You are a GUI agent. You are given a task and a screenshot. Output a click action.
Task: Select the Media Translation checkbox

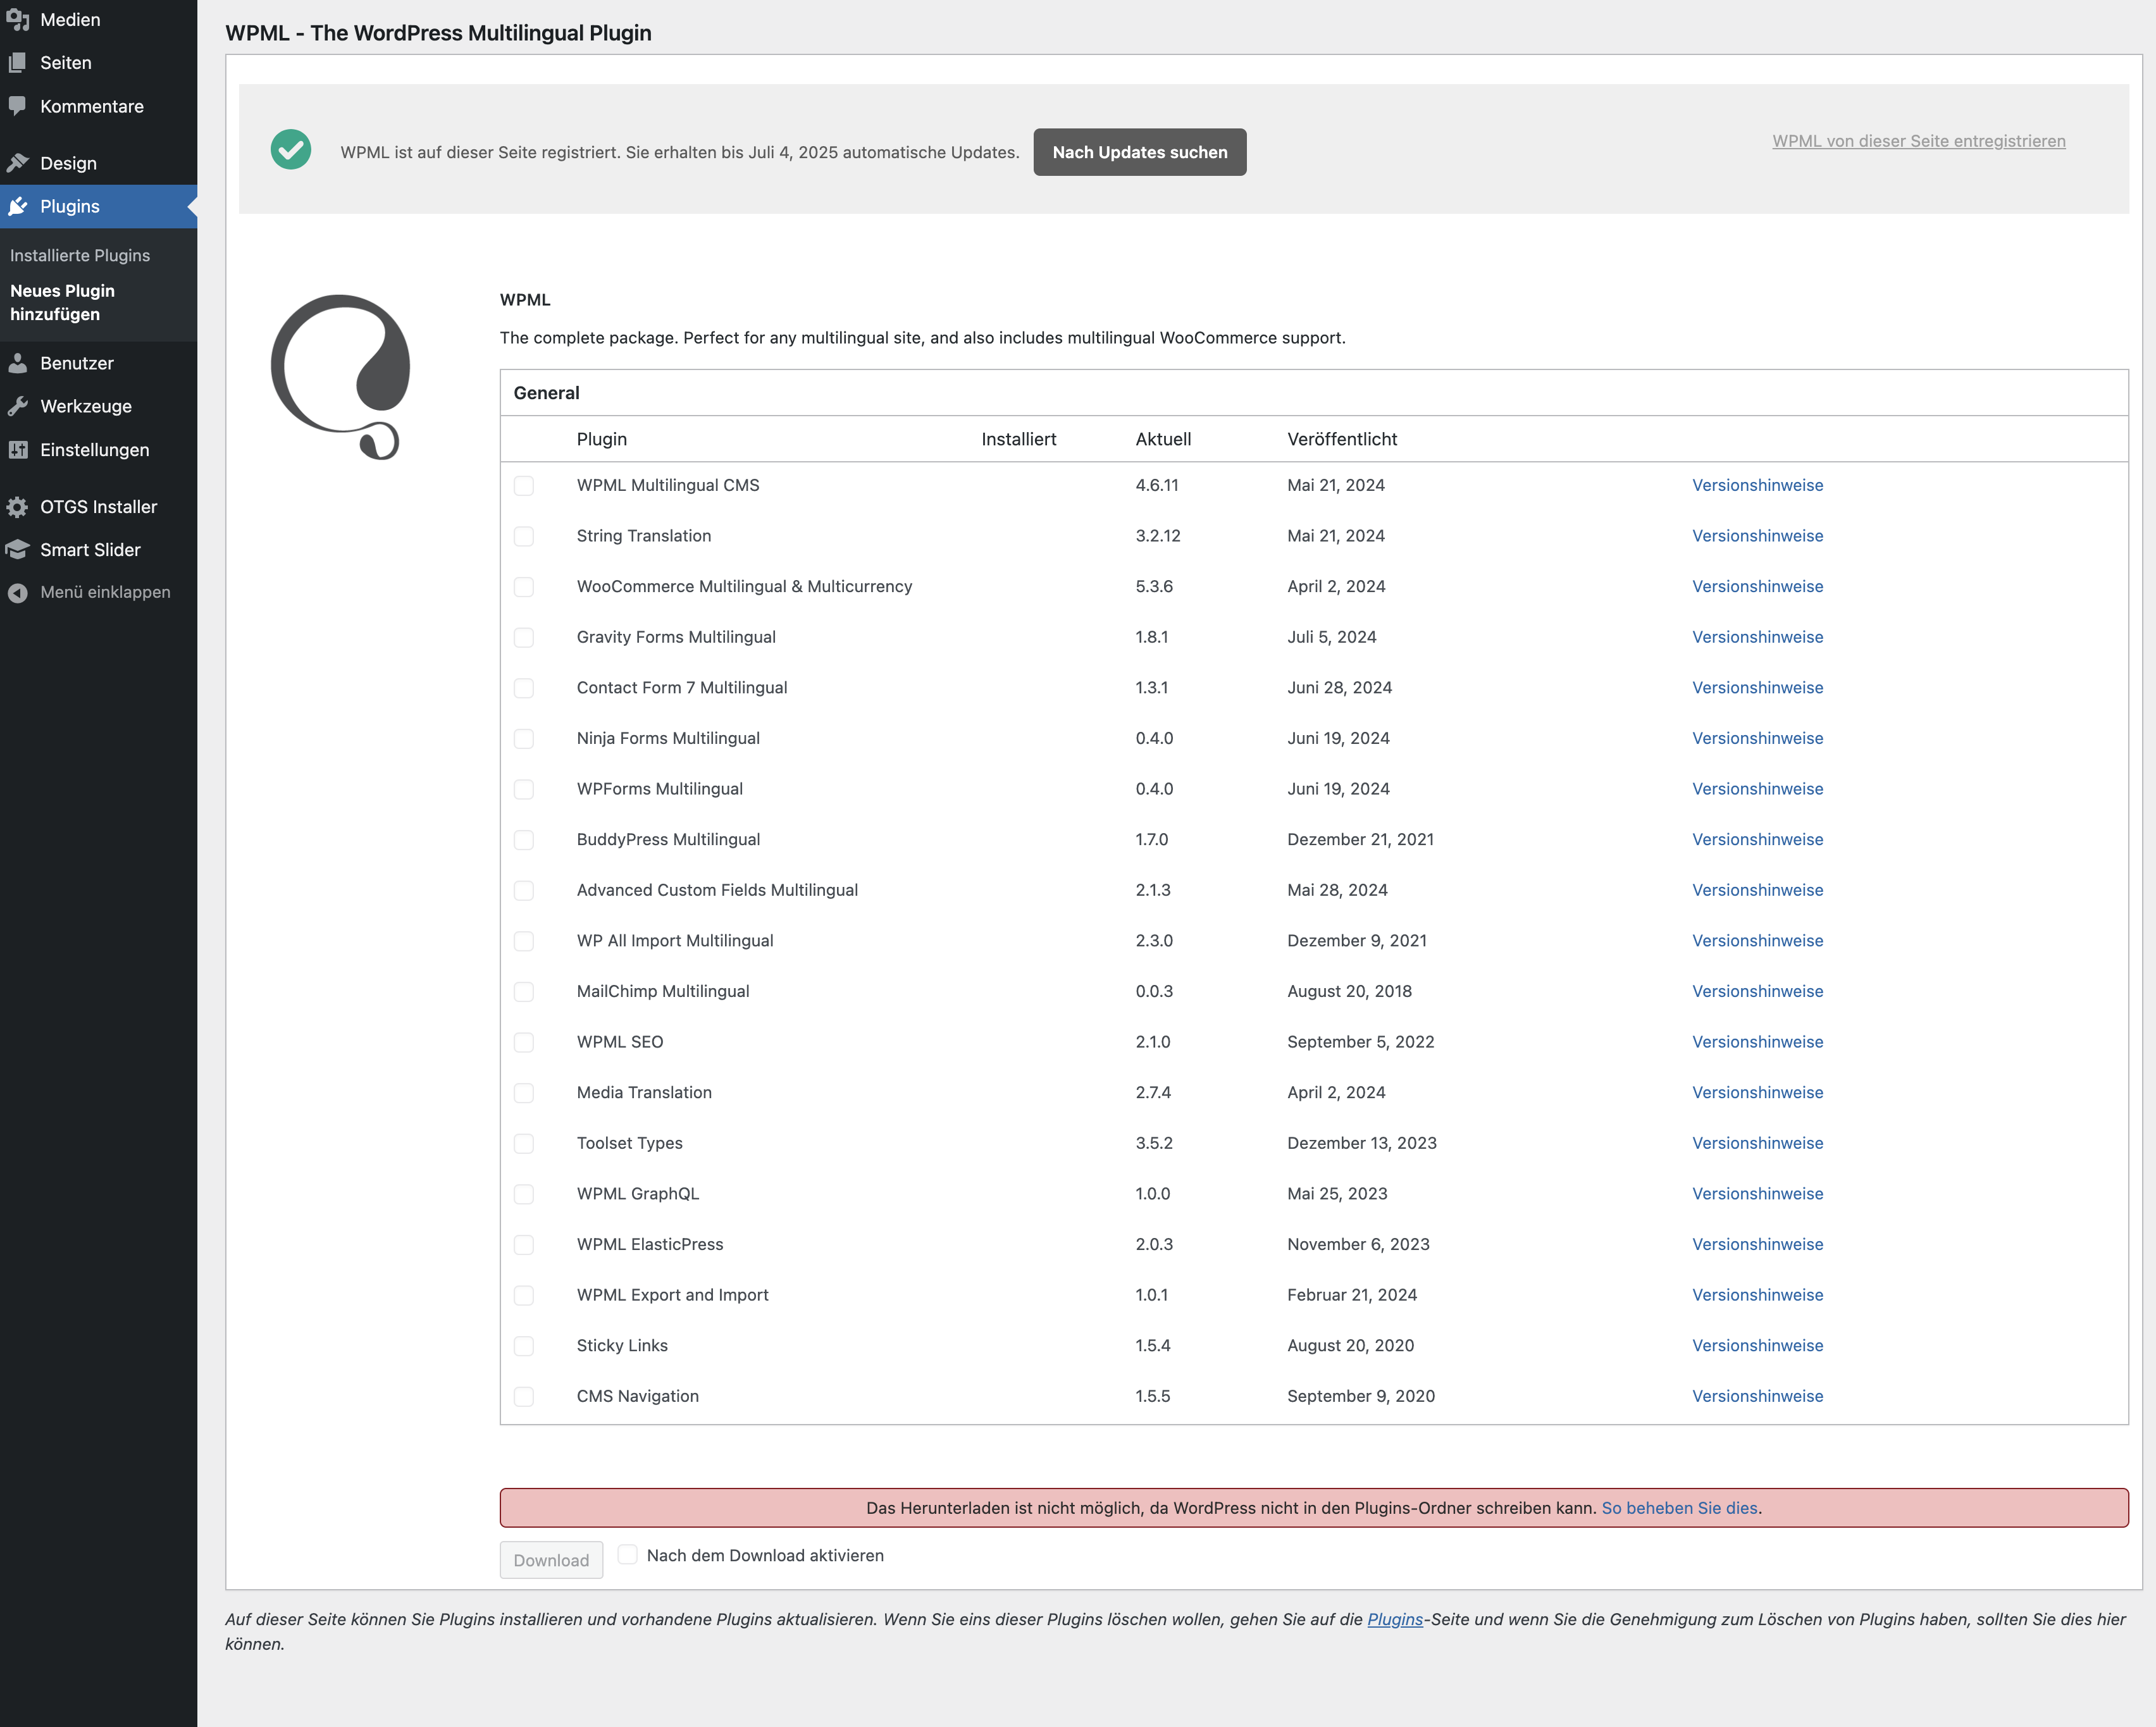524,1093
